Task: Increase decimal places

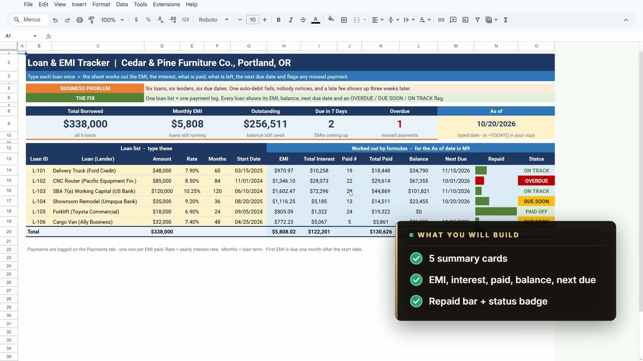Action: tap(173, 20)
